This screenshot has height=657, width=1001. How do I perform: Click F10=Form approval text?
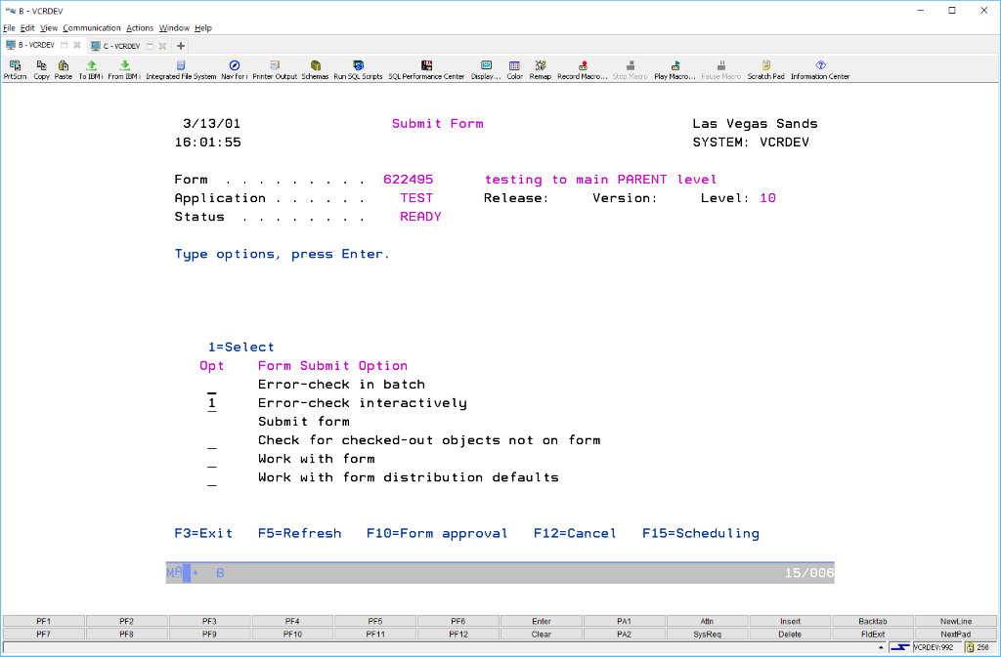[x=437, y=533]
